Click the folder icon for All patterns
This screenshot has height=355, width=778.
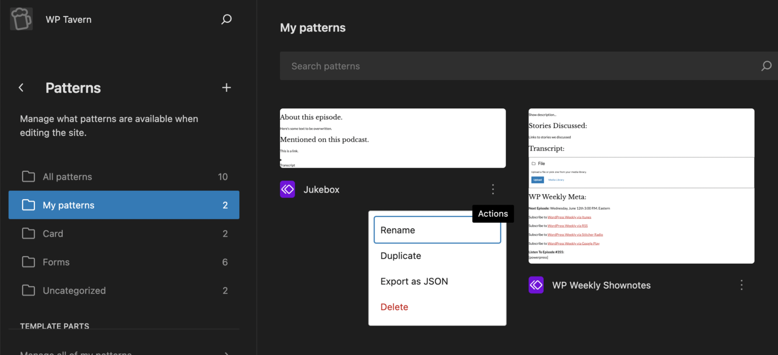point(28,177)
